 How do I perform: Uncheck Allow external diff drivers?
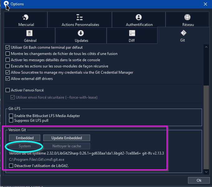[x=7, y=79]
